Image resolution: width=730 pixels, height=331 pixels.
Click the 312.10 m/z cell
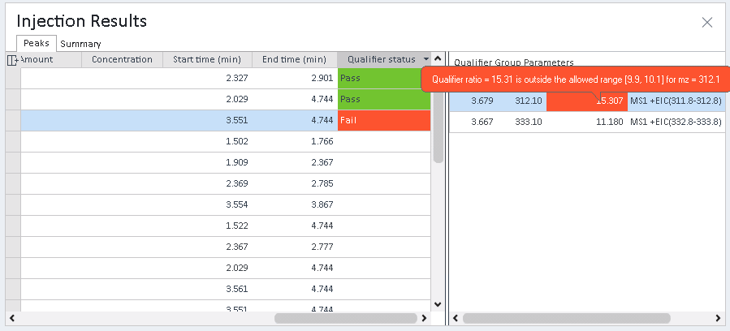(x=522, y=101)
